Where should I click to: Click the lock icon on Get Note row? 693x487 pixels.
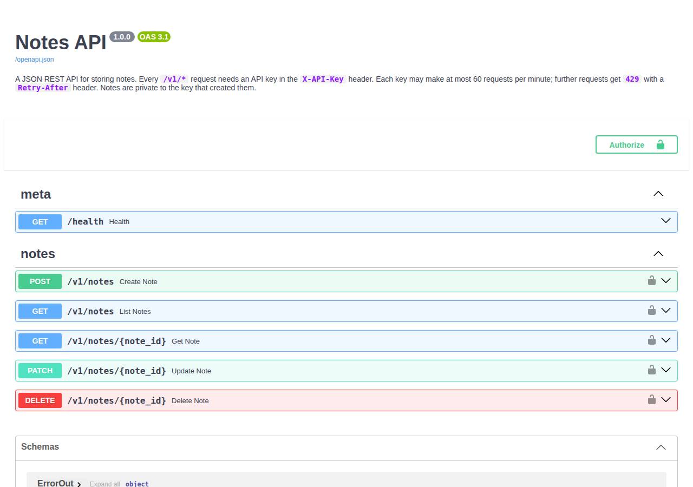(x=652, y=340)
